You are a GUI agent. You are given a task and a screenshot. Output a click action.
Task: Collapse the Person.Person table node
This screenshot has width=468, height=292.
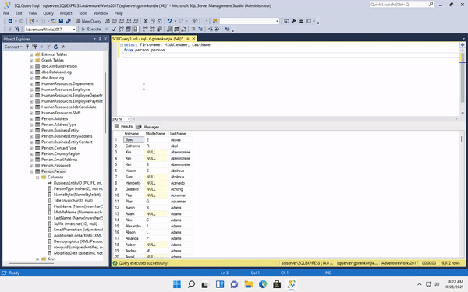[x=31, y=171]
